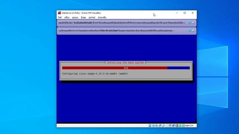Open the ไฟล์ (File) menu
This screenshot has width=239, height=134.
click(x=60, y=17)
